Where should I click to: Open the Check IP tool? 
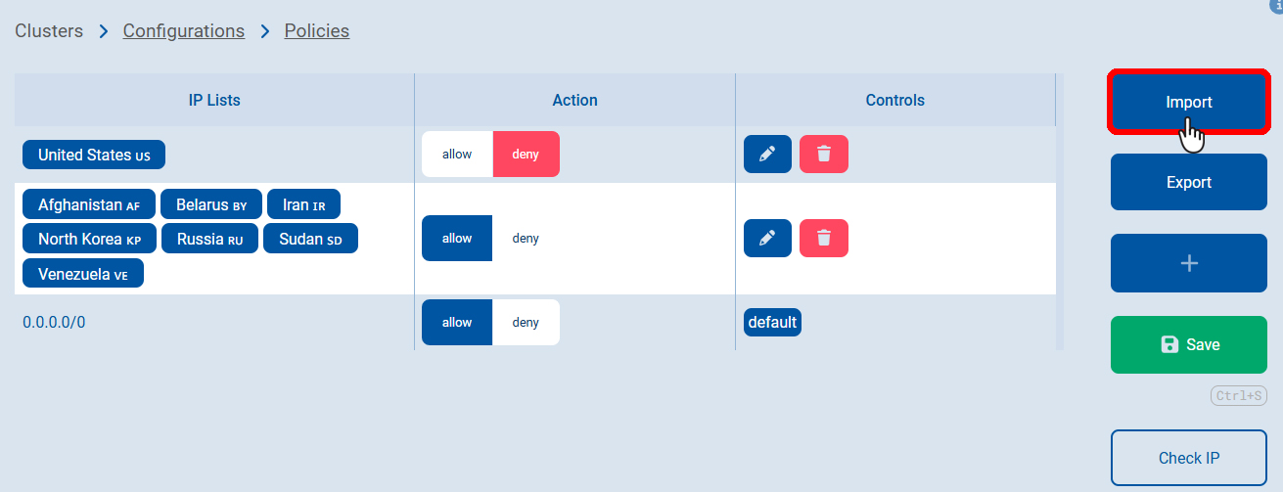[x=1188, y=458]
